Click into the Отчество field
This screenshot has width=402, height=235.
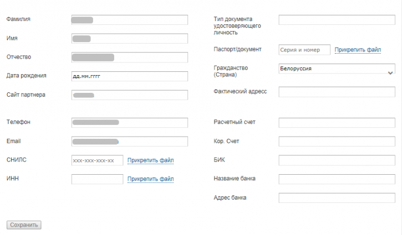coord(129,58)
